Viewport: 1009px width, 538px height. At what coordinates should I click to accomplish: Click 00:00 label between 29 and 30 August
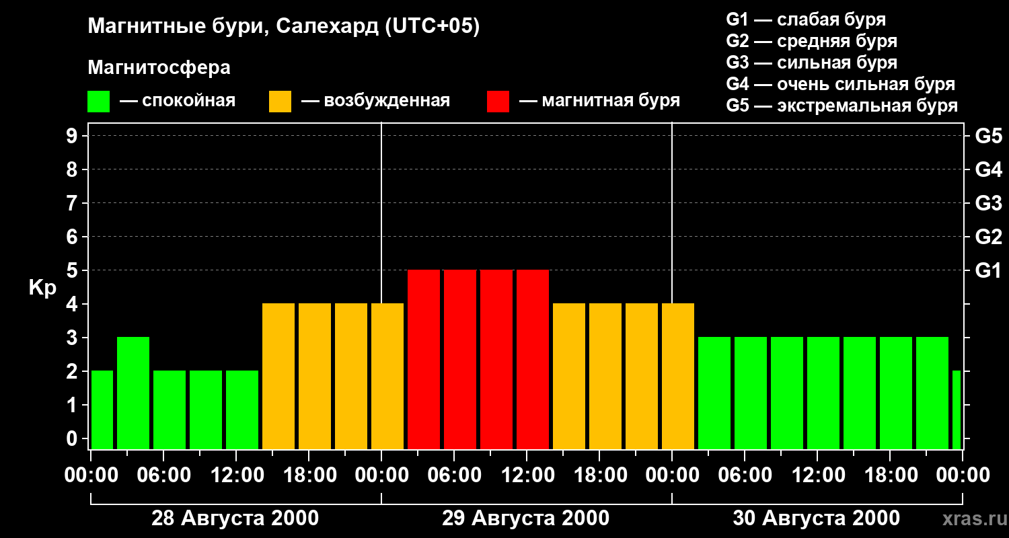tap(672, 475)
